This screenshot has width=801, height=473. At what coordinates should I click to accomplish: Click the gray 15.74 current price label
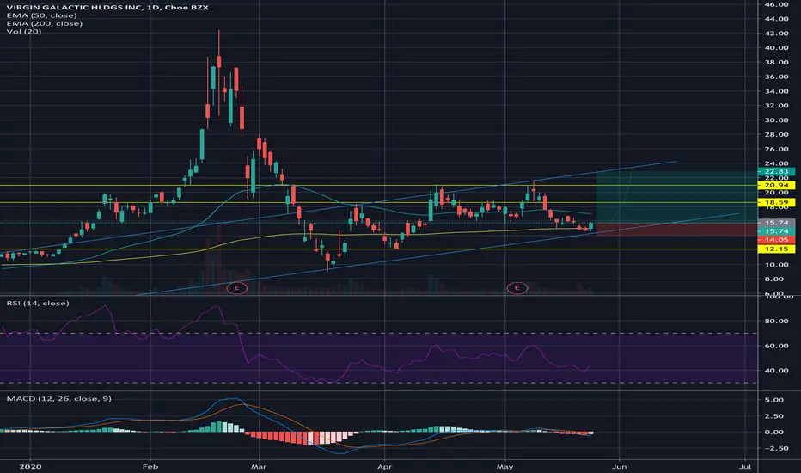click(x=776, y=223)
